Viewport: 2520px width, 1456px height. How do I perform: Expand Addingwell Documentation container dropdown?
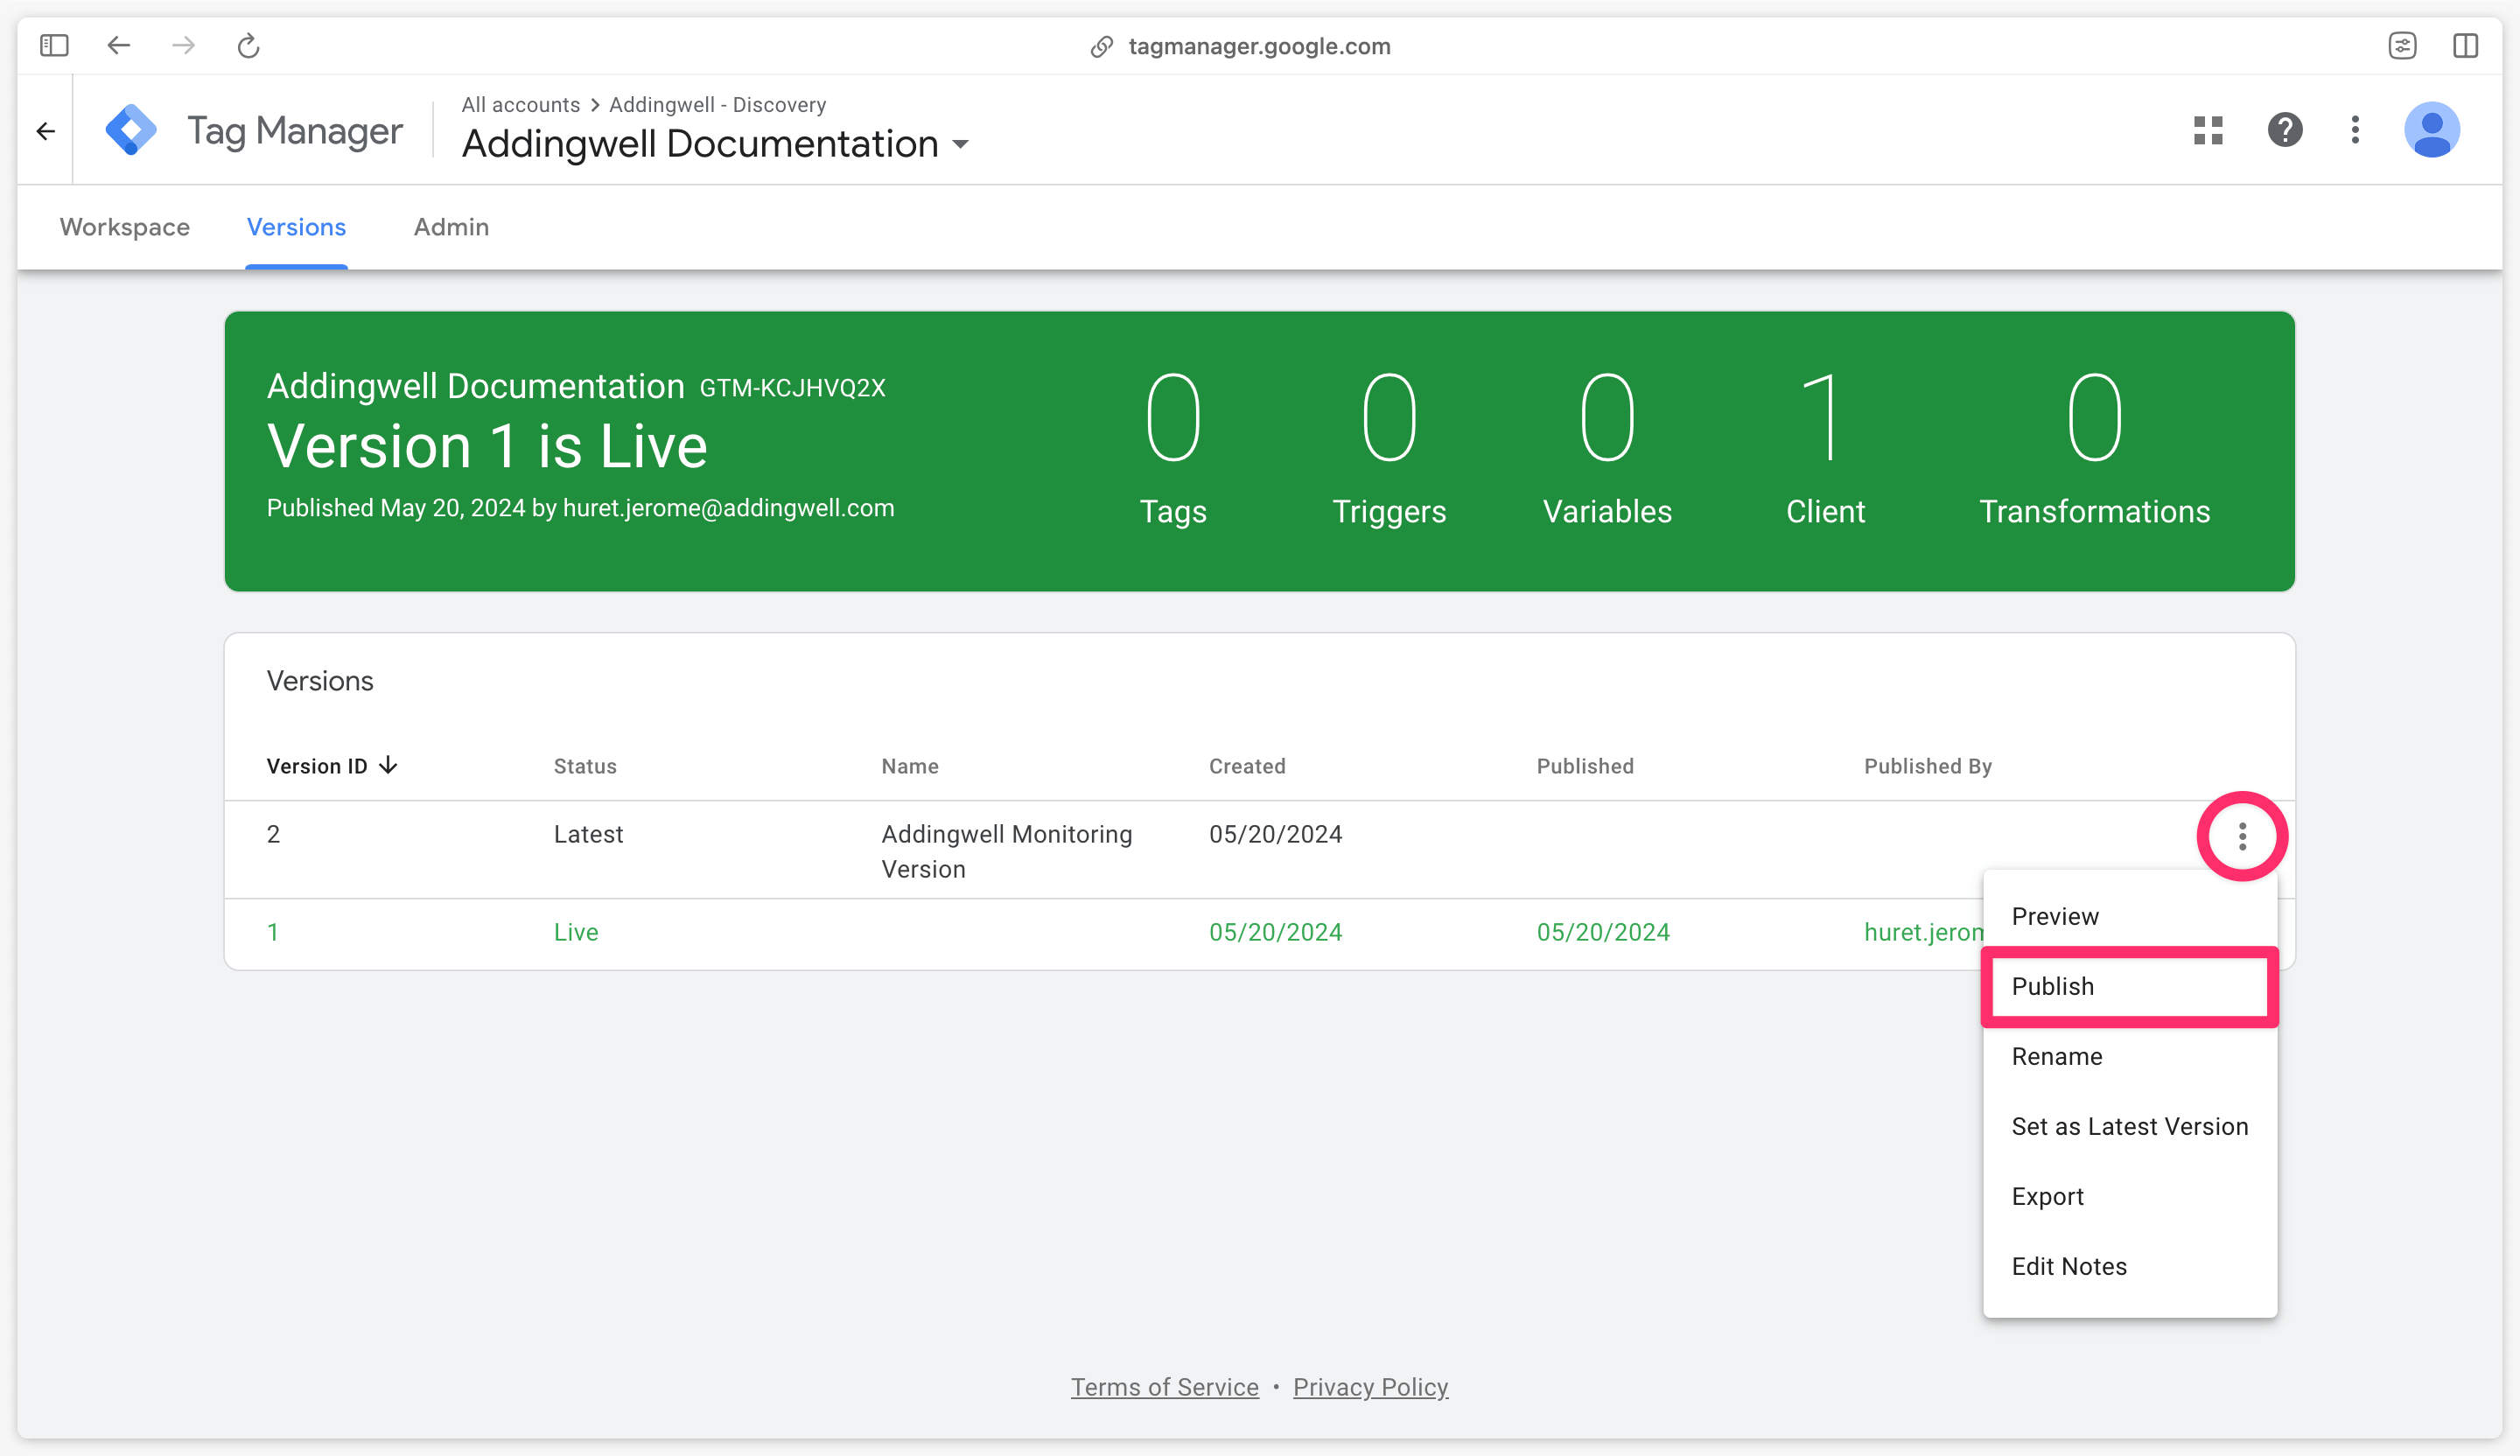click(x=961, y=145)
